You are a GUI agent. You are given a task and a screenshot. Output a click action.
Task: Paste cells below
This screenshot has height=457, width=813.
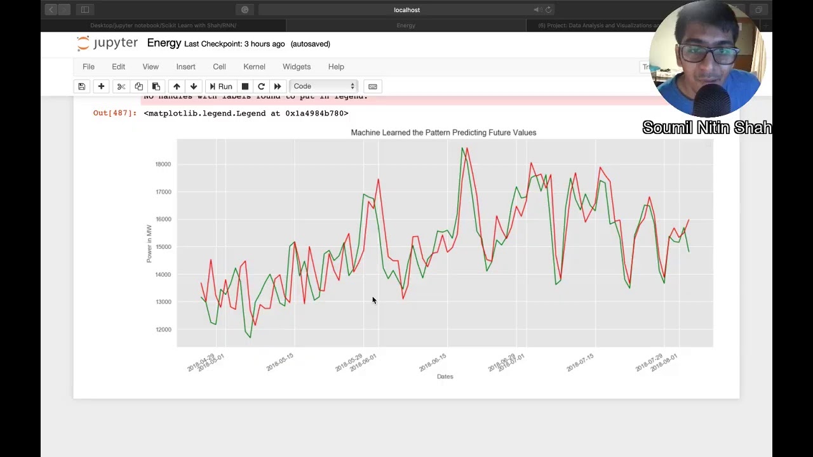coord(156,86)
